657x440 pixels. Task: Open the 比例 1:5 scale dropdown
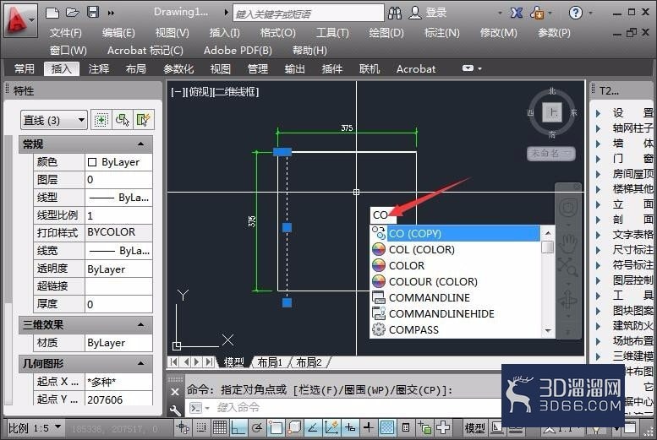pyautogui.click(x=35, y=428)
